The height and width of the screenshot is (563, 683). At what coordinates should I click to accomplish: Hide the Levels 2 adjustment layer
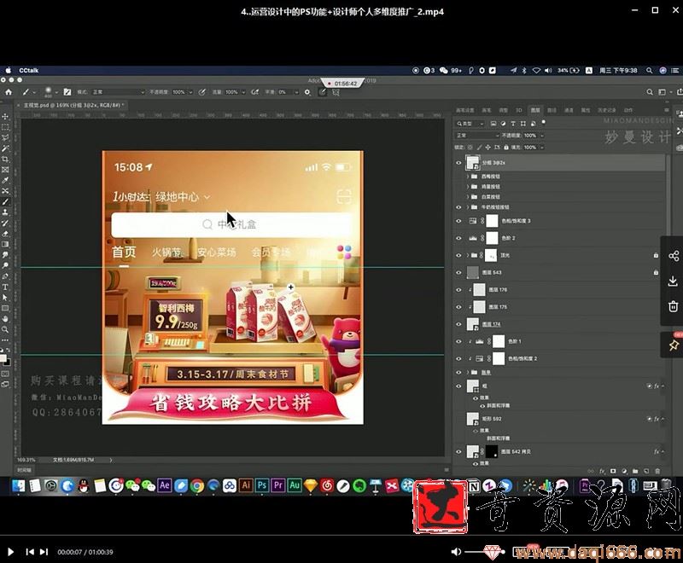pos(458,239)
